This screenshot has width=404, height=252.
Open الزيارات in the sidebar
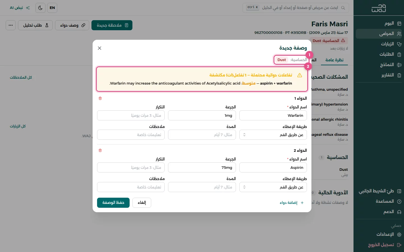tap(379, 44)
